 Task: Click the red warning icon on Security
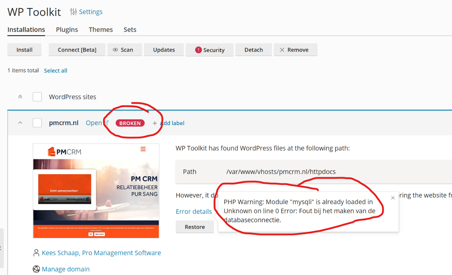coord(198,50)
